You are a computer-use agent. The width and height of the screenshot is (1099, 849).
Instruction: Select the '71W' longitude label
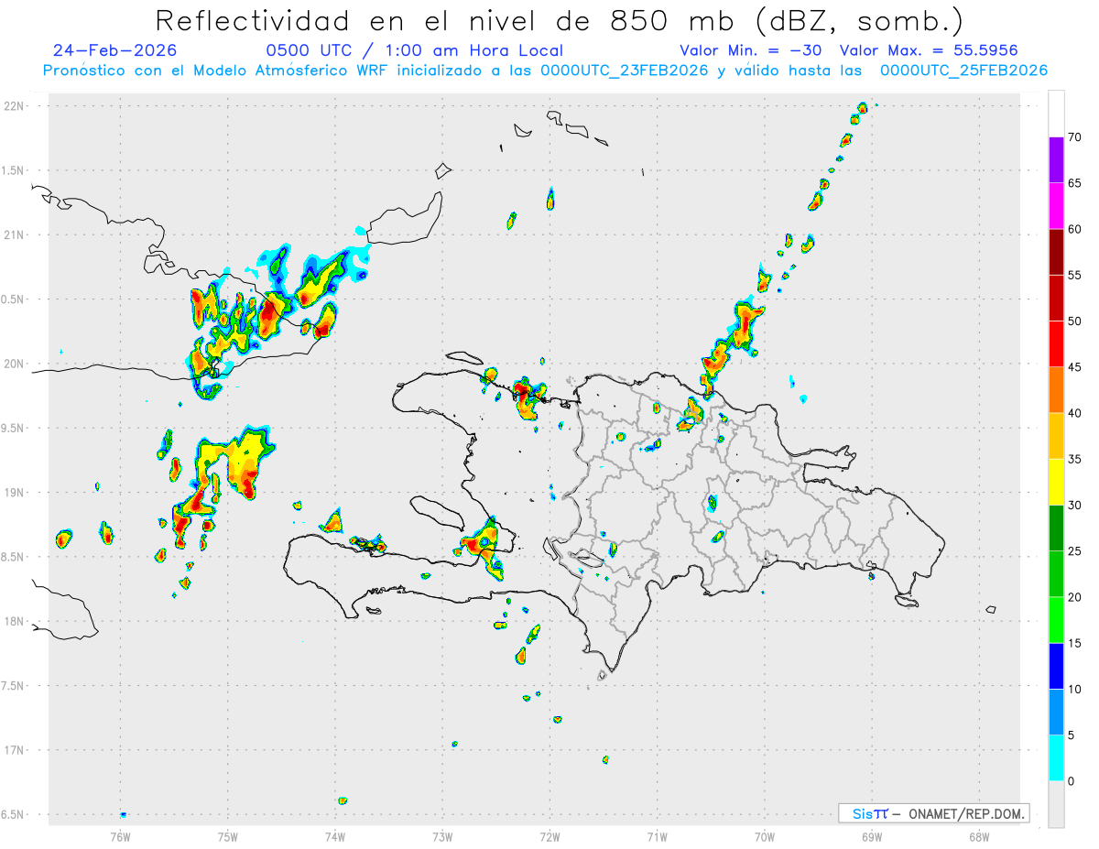(657, 836)
